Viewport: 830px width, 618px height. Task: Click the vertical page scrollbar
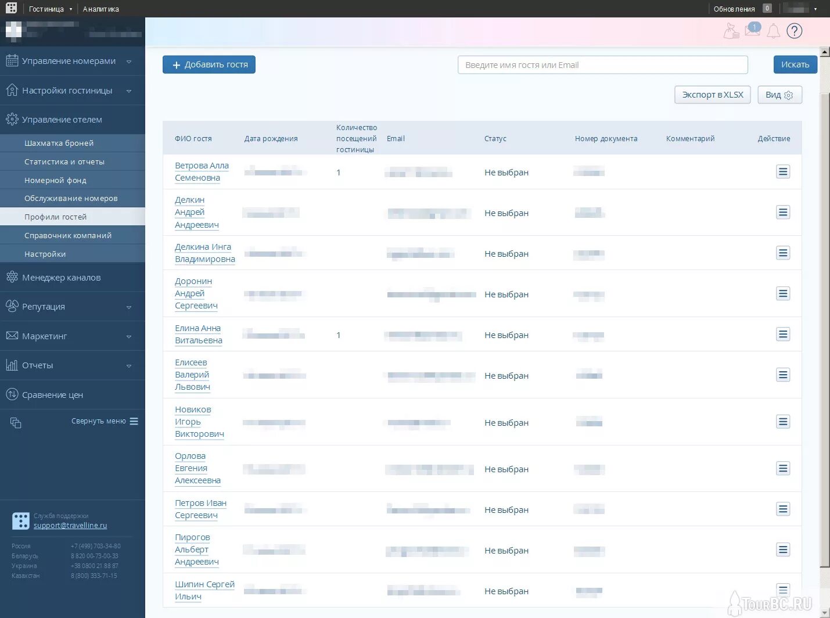point(825,329)
